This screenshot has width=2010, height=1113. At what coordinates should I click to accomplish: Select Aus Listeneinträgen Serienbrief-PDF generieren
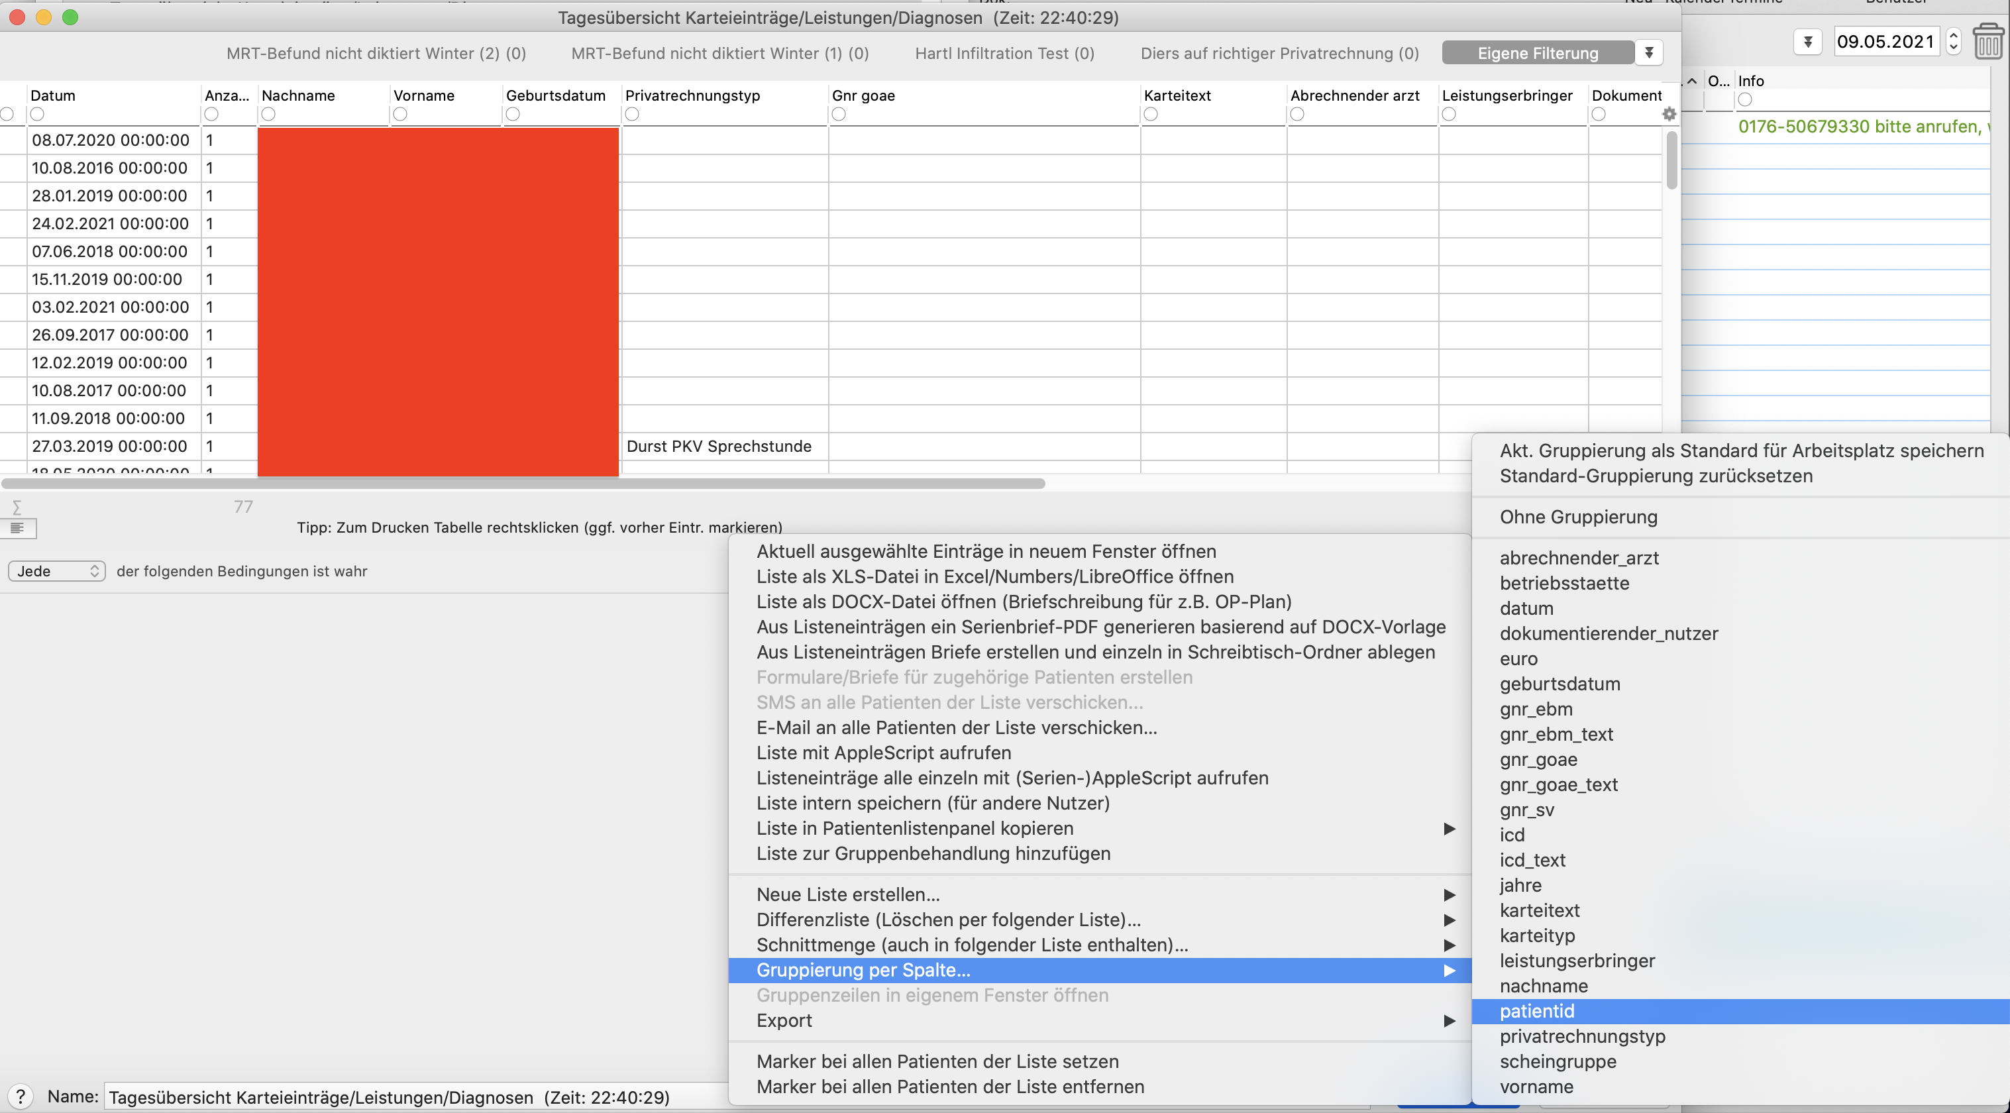point(1100,627)
